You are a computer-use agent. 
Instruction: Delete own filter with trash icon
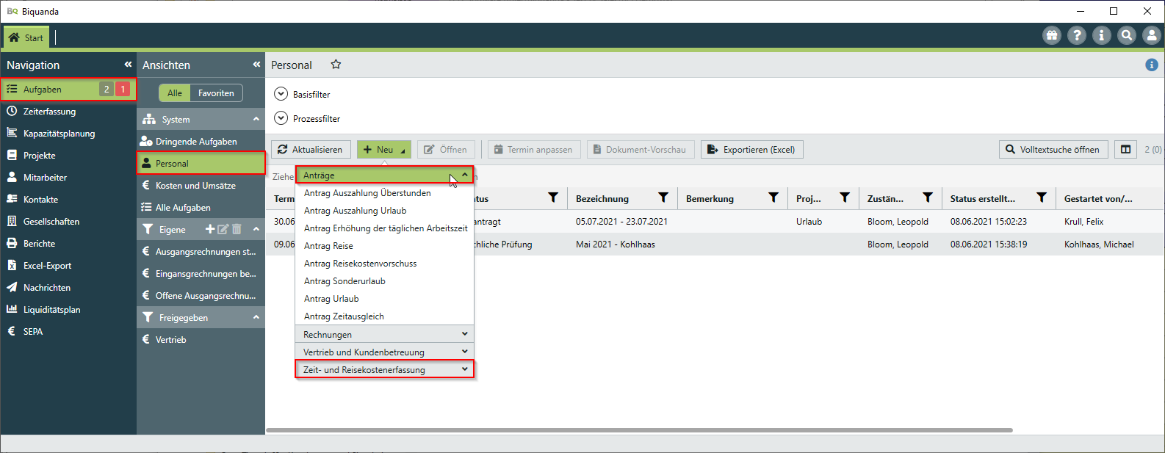click(237, 229)
